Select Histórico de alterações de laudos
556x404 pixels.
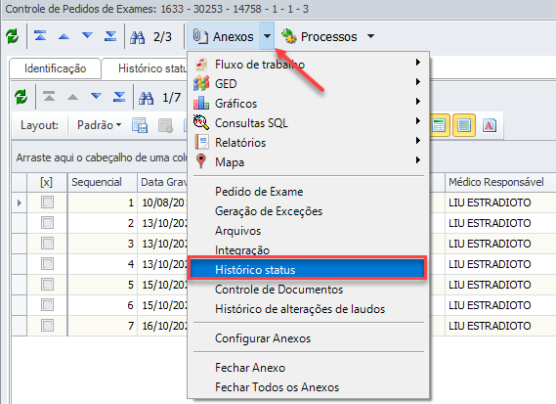[x=309, y=309]
